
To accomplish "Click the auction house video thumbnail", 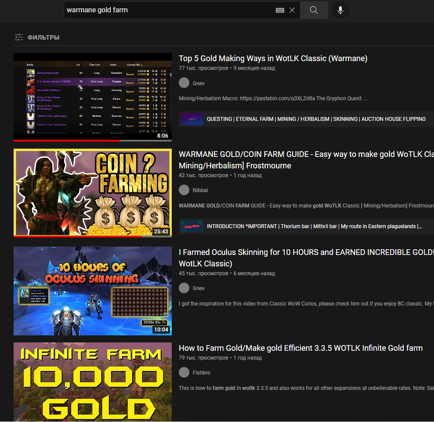I will click(93, 97).
